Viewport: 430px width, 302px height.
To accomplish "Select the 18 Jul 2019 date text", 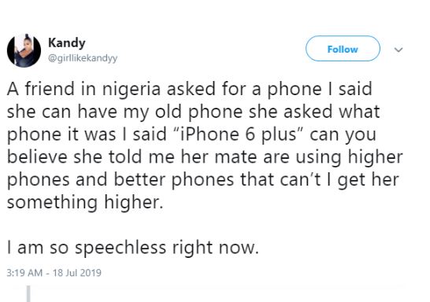I will tap(77, 273).
